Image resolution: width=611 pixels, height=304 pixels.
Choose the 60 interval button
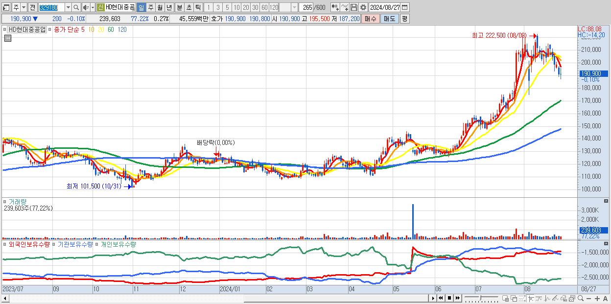[x=264, y=8]
